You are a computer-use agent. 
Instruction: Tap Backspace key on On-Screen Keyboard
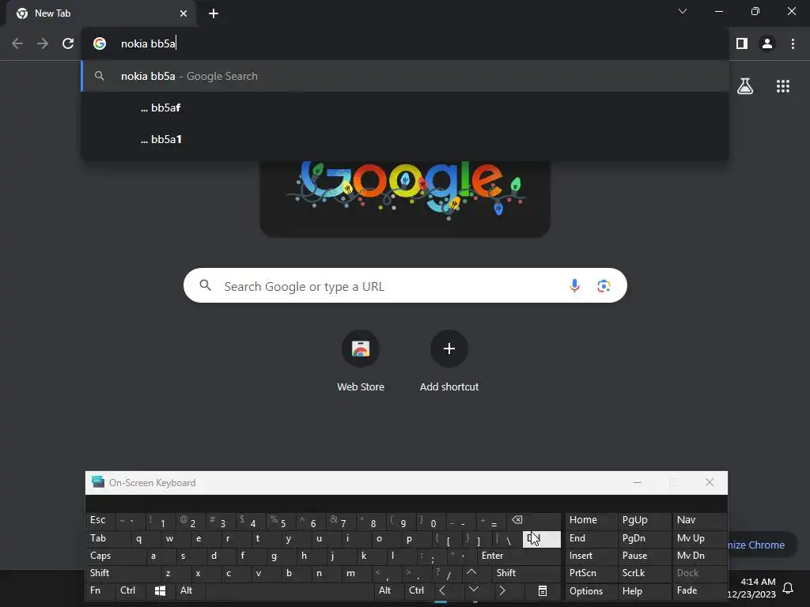[x=532, y=520]
